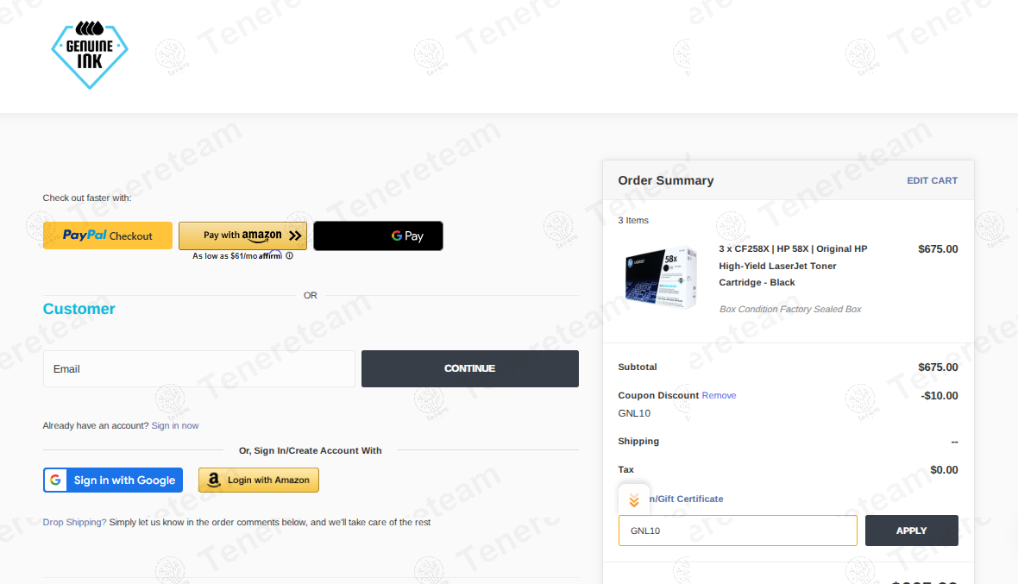Remove the GNL10 coupon discount
Image resolution: width=1018 pixels, height=584 pixels.
[x=719, y=395]
